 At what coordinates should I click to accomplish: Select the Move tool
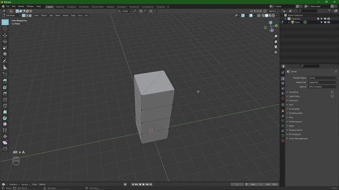point(5,35)
